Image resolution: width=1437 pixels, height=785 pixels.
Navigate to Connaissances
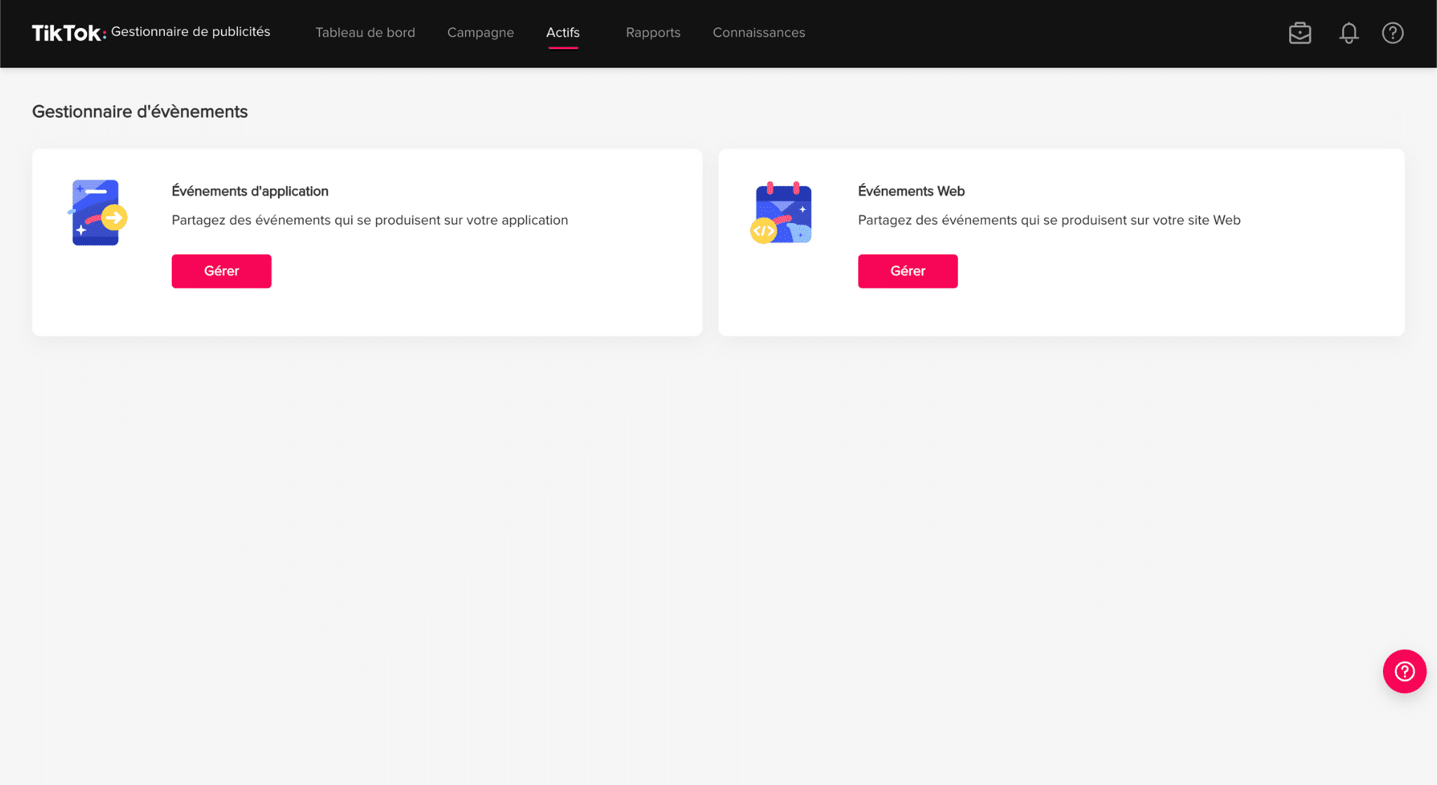pyautogui.click(x=758, y=32)
